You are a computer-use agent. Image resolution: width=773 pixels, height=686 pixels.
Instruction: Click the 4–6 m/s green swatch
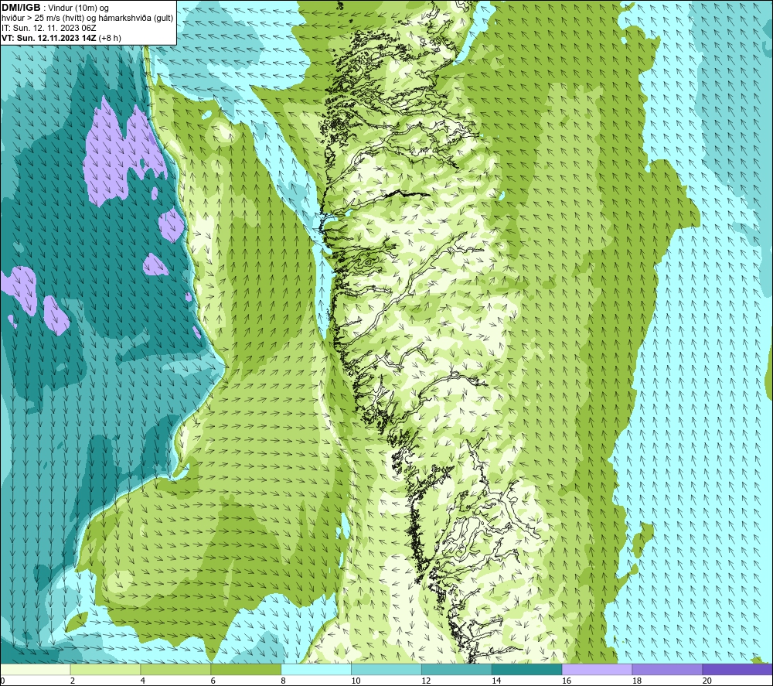175,669
